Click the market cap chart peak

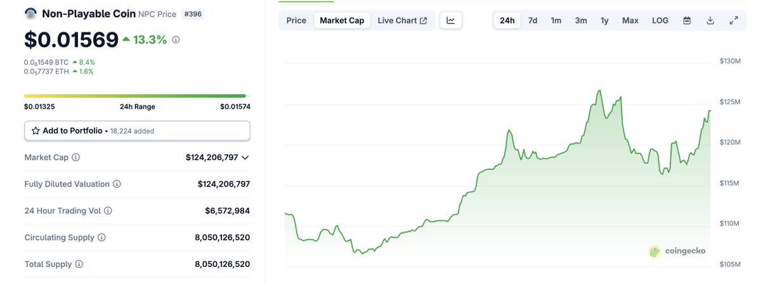coord(599,90)
